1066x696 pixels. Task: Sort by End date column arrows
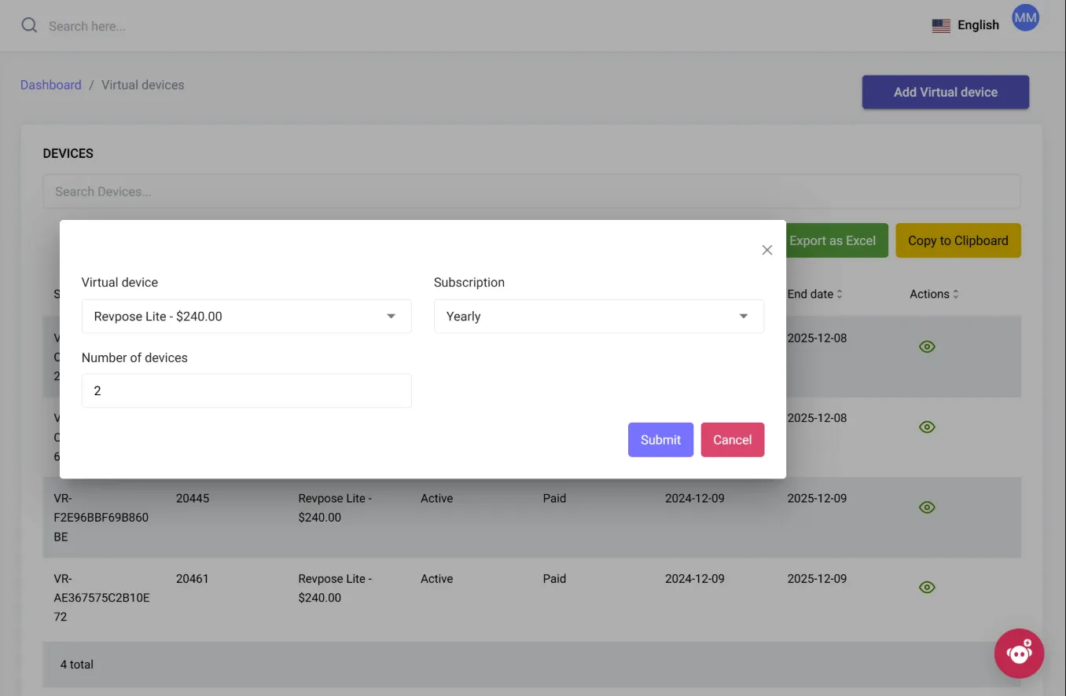839,294
